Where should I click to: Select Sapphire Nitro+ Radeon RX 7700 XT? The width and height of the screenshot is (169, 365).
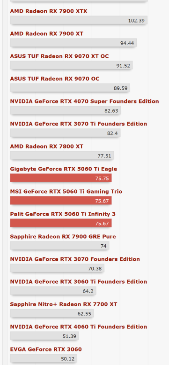click(64, 304)
